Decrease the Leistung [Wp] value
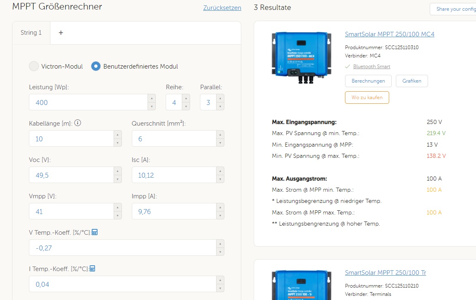 [x=152, y=106]
